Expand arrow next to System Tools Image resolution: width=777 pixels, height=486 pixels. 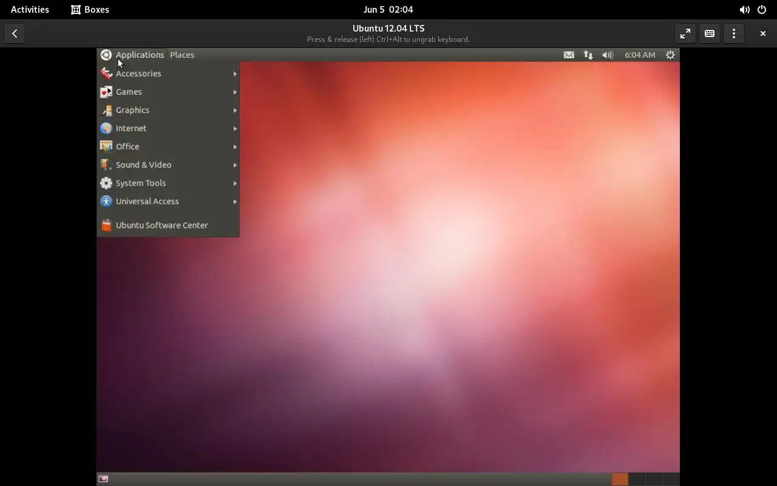pos(235,183)
